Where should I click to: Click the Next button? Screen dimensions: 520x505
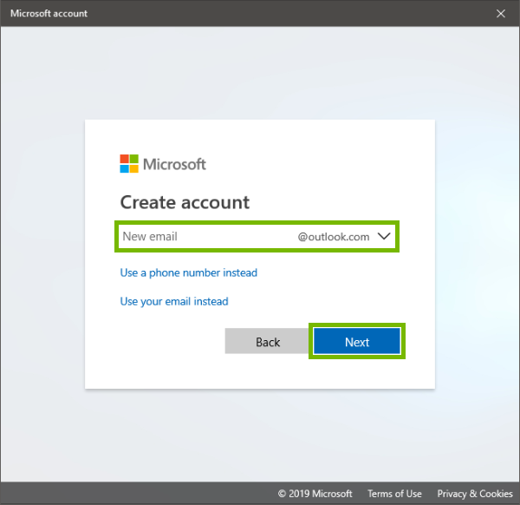pyautogui.click(x=357, y=341)
